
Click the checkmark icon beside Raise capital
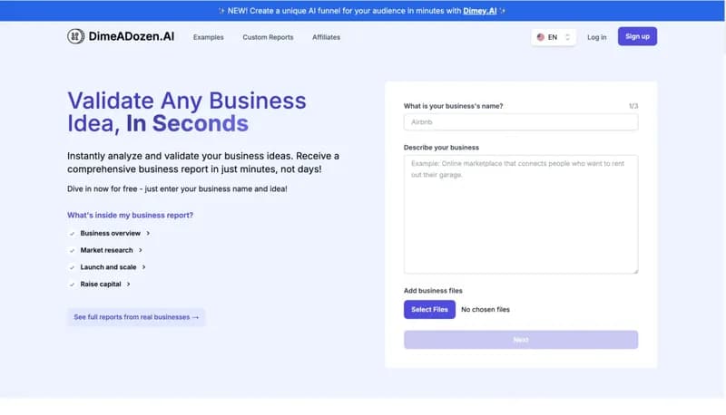pyautogui.click(x=72, y=285)
